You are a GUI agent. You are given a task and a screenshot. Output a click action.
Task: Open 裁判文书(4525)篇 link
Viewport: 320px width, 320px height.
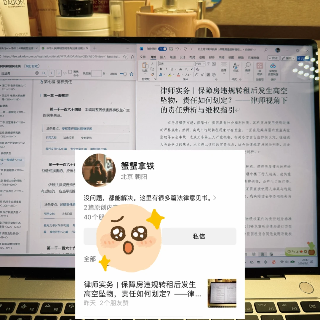[x=56, y=149]
